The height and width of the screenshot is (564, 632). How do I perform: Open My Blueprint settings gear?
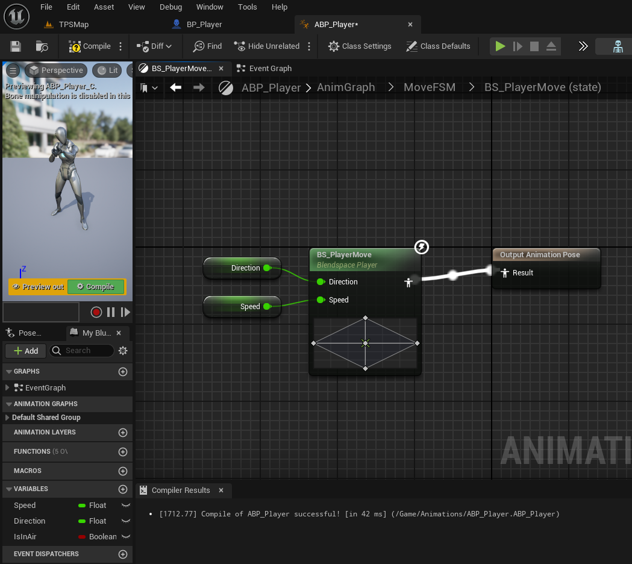(x=123, y=351)
